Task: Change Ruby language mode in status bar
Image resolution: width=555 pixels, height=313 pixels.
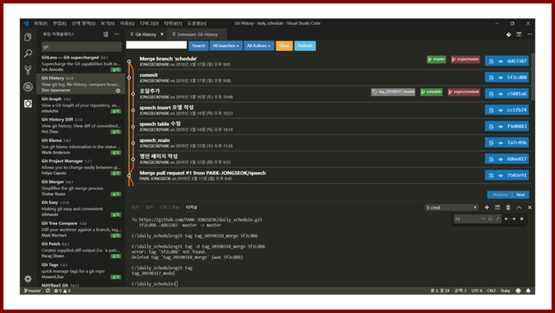Action: coord(506,290)
